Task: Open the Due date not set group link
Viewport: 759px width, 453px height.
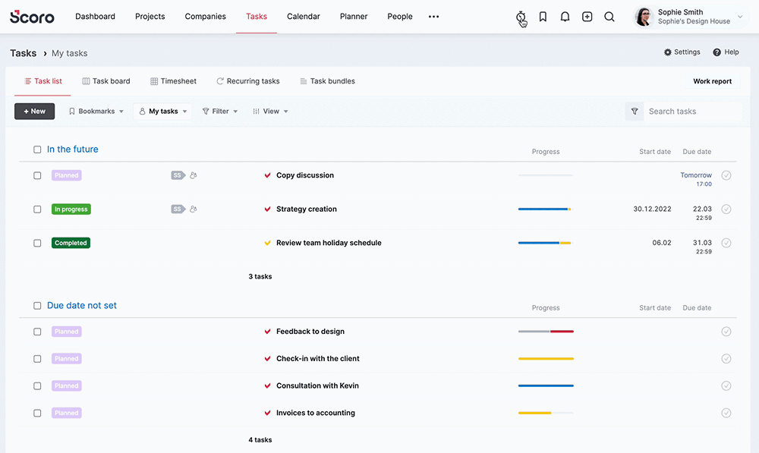Action: pos(82,306)
